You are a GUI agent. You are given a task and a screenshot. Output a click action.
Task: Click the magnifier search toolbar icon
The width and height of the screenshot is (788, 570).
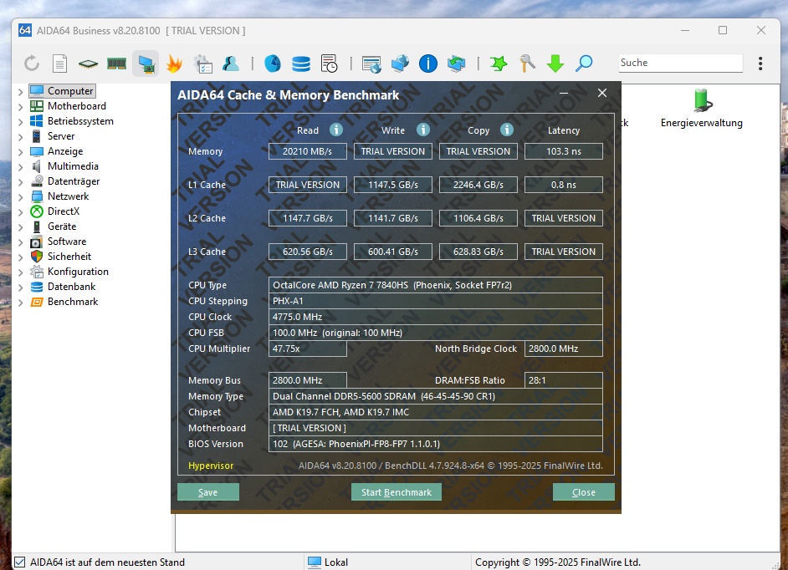[584, 64]
